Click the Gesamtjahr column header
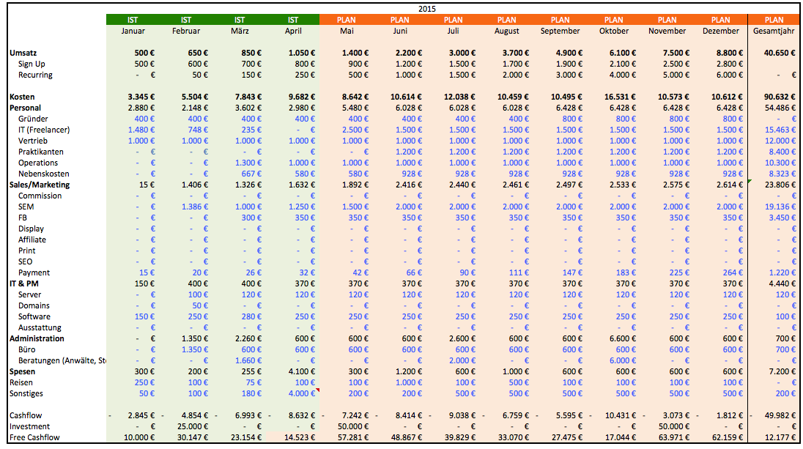Image resolution: width=803 pixels, height=449 pixels. pos(774,31)
